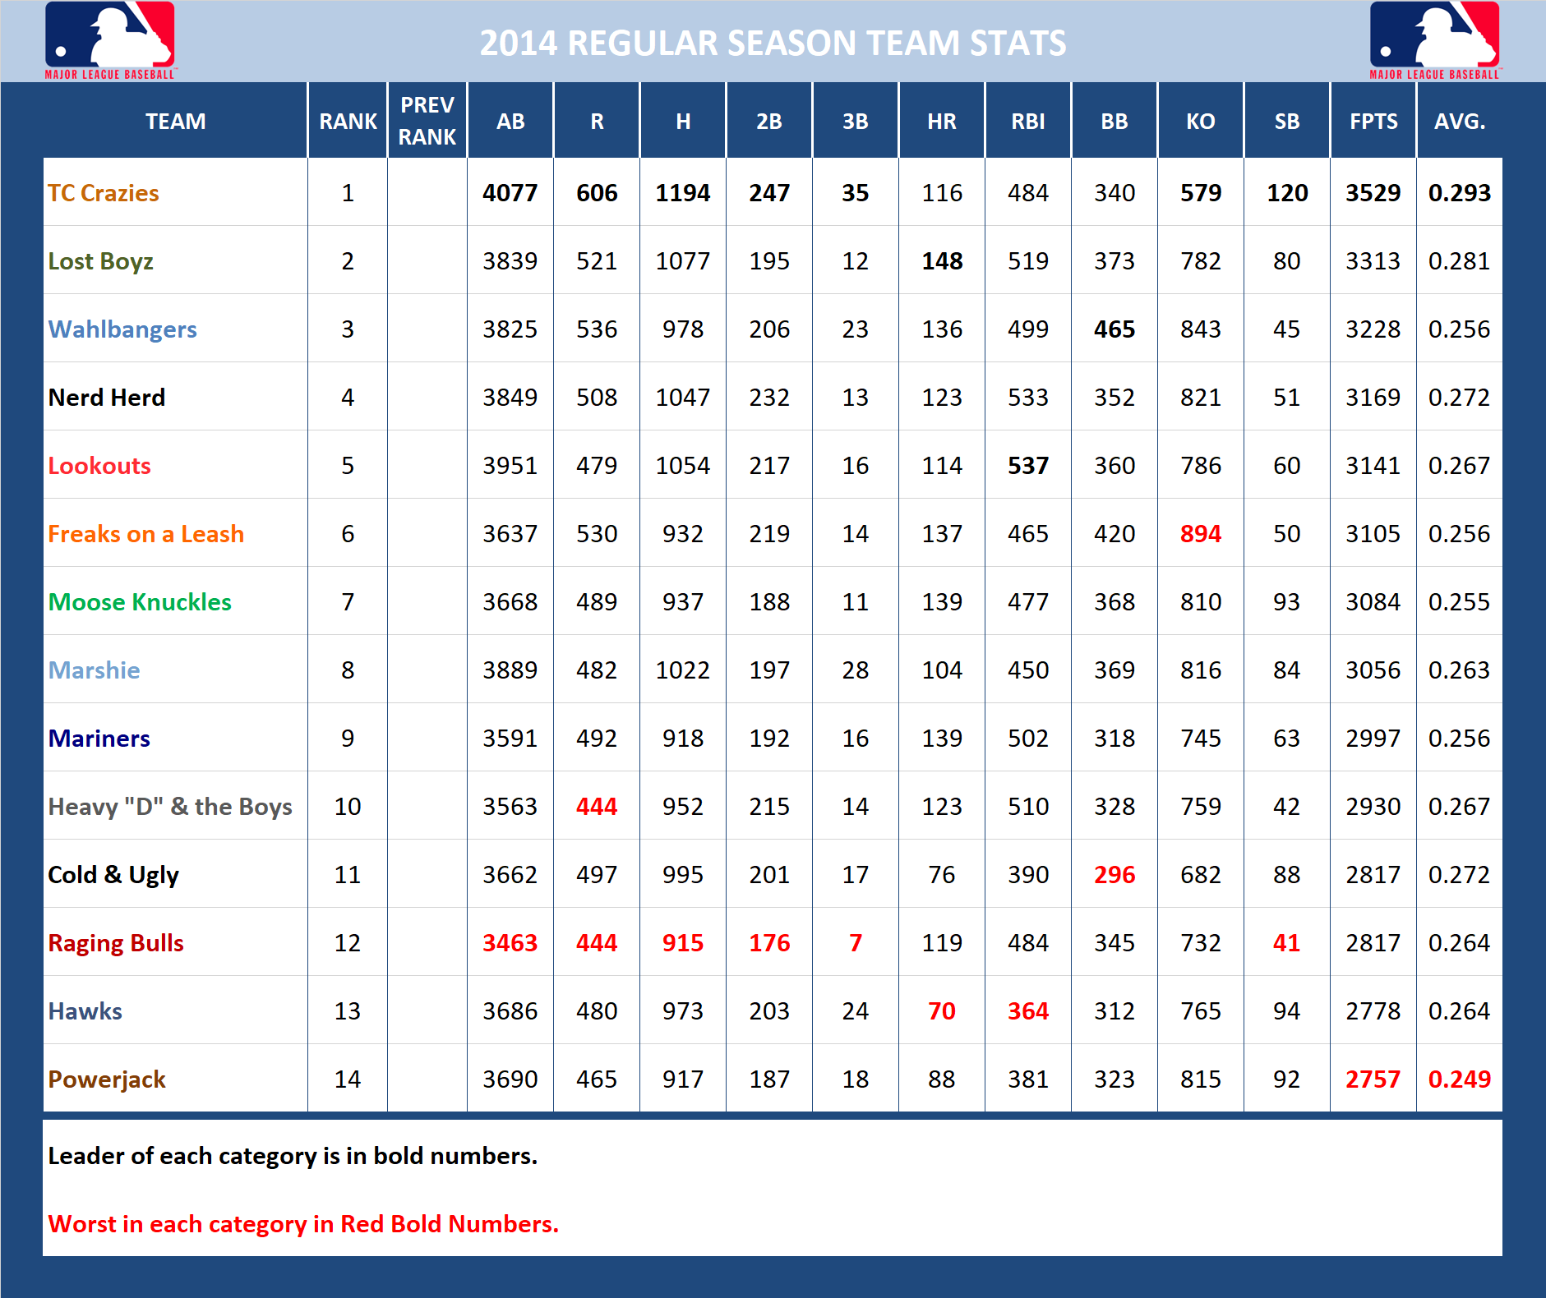Click the bold 148 home runs for Lost Boyz
The height and width of the screenshot is (1298, 1546).
(x=941, y=261)
